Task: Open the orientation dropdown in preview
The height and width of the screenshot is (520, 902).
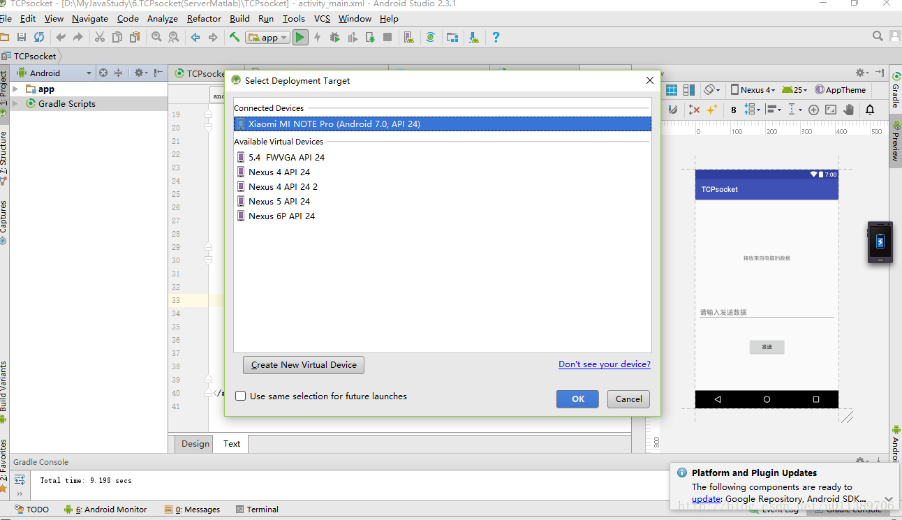Action: [x=712, y=90]
